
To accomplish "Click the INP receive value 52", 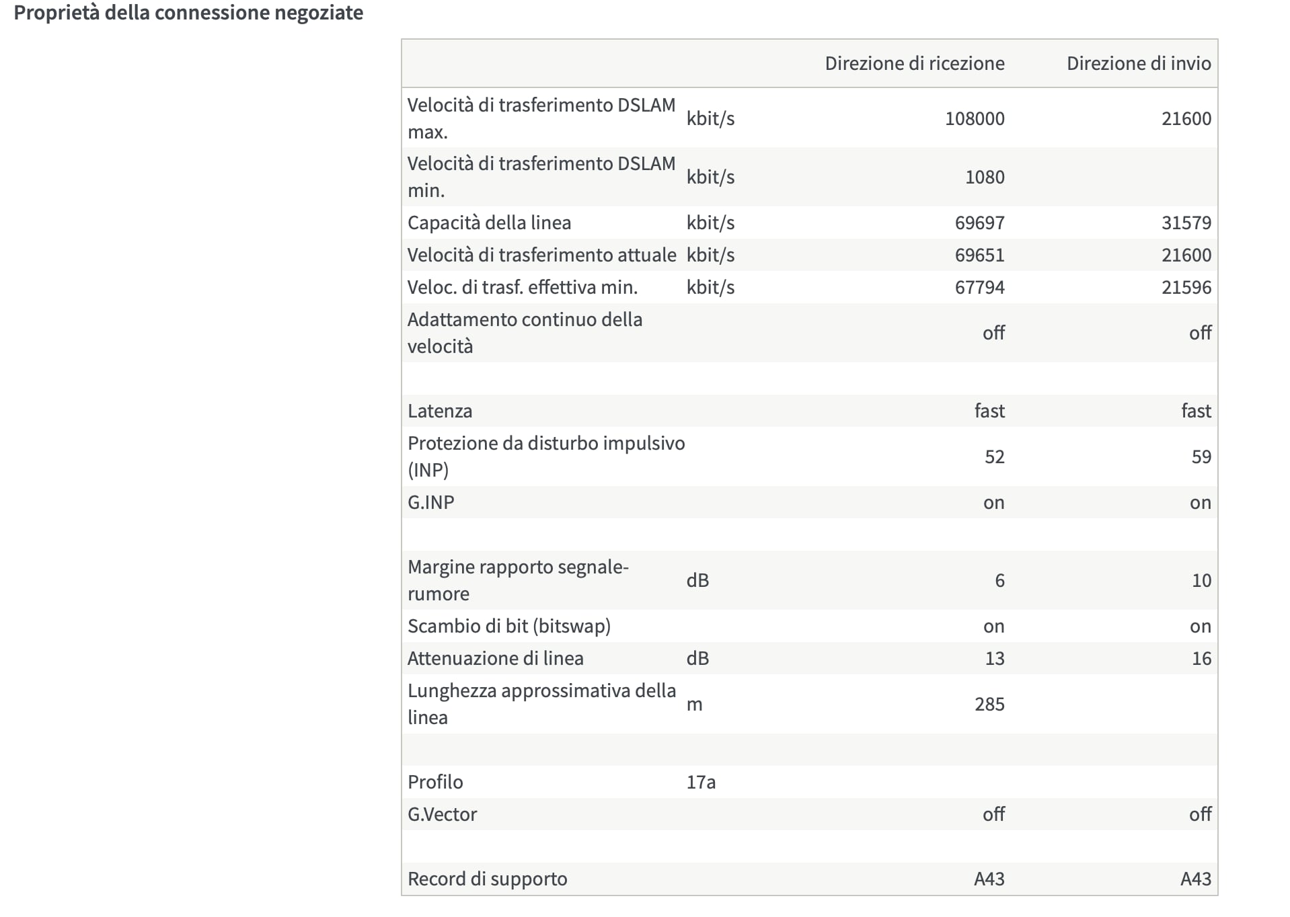I will (x=994, y=456).
